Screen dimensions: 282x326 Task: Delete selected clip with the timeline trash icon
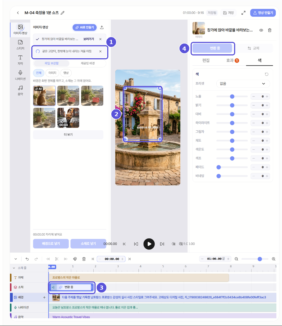84,259
